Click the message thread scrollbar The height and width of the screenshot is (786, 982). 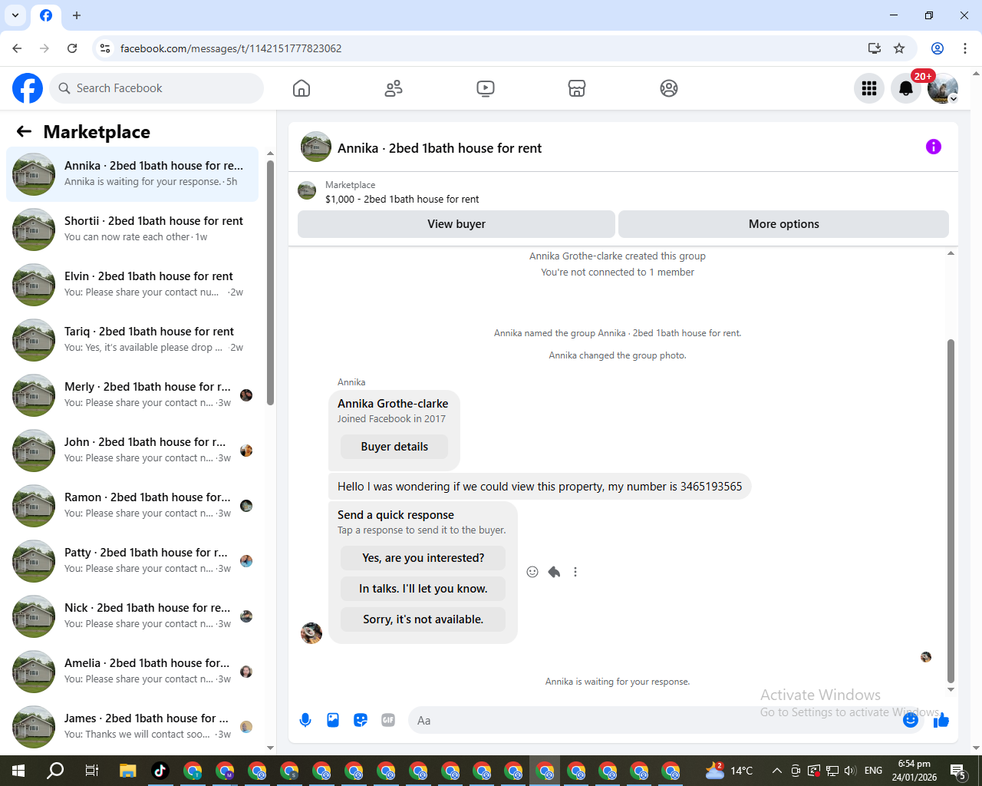pyautogui.click(x=951, y=510)
